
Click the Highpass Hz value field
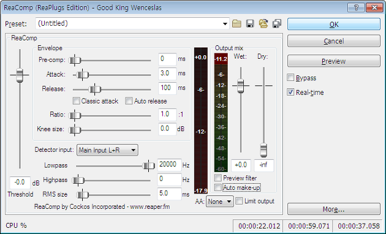tap(169, 179)
